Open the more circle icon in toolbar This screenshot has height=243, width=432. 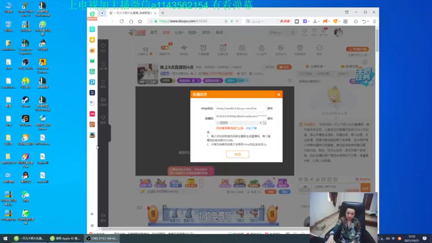coord(319,49)
